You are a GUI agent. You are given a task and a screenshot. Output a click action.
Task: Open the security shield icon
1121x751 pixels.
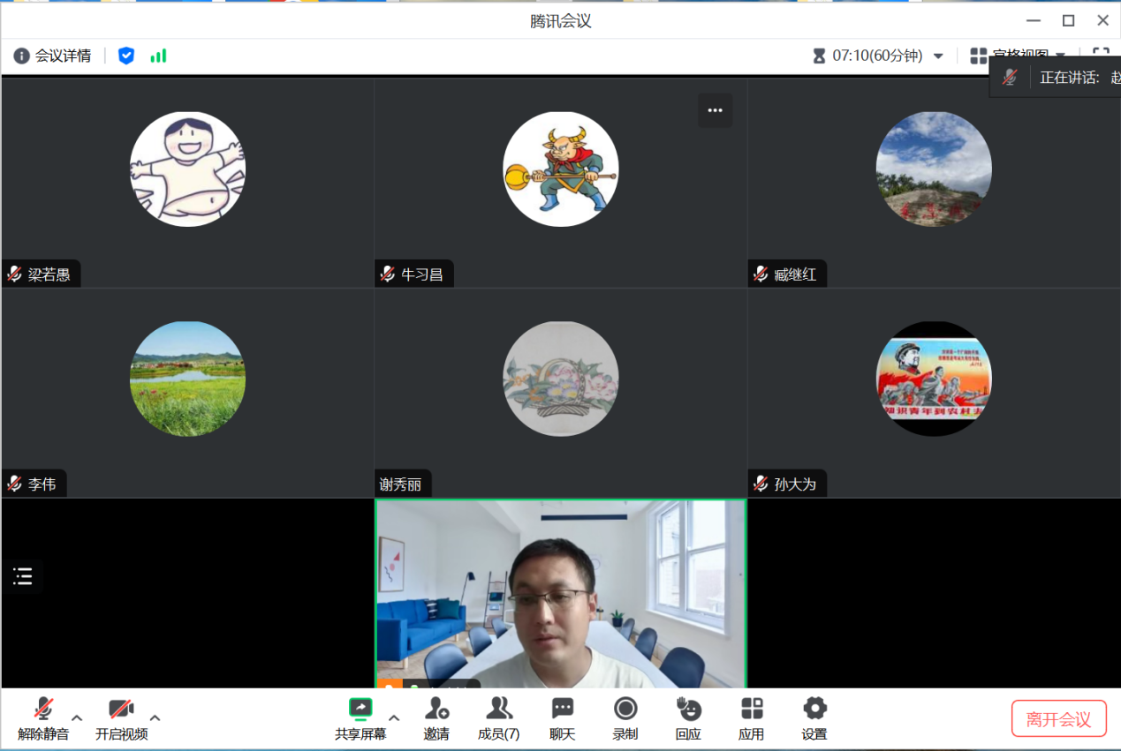point(126,56)
